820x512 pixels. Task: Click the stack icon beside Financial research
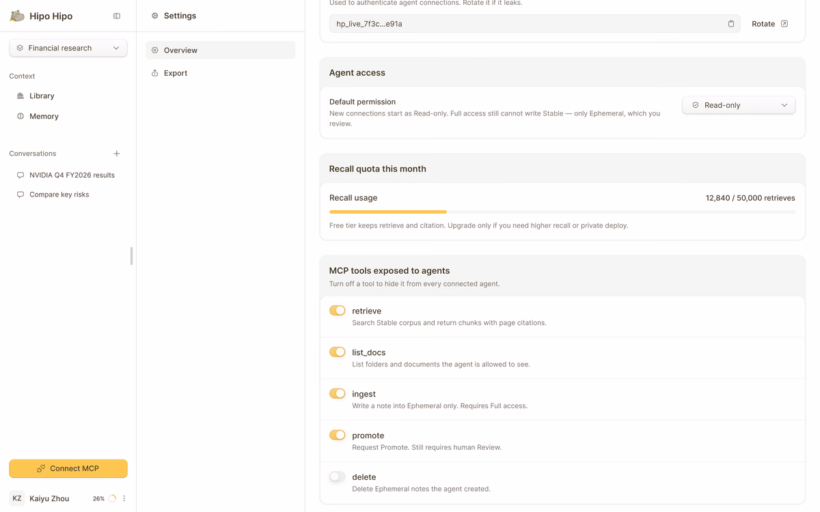(20, 48)
